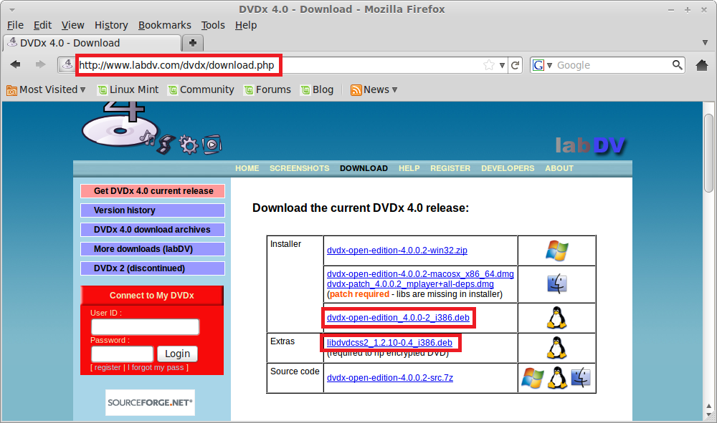Open REGISTER in the site navigation

point(450,168)
